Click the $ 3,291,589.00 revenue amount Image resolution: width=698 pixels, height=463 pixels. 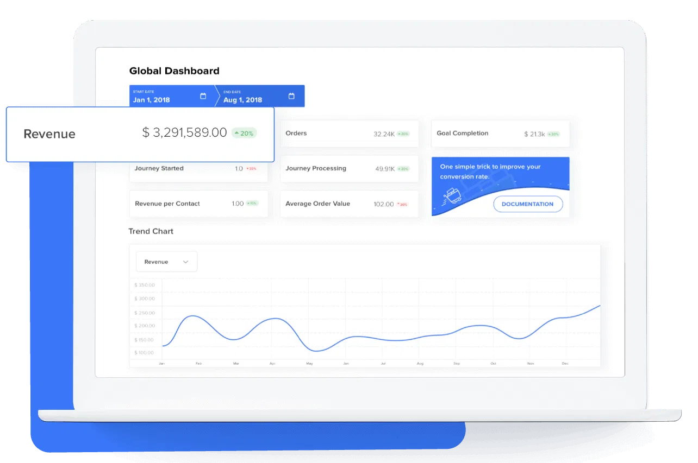coord(184,132)
